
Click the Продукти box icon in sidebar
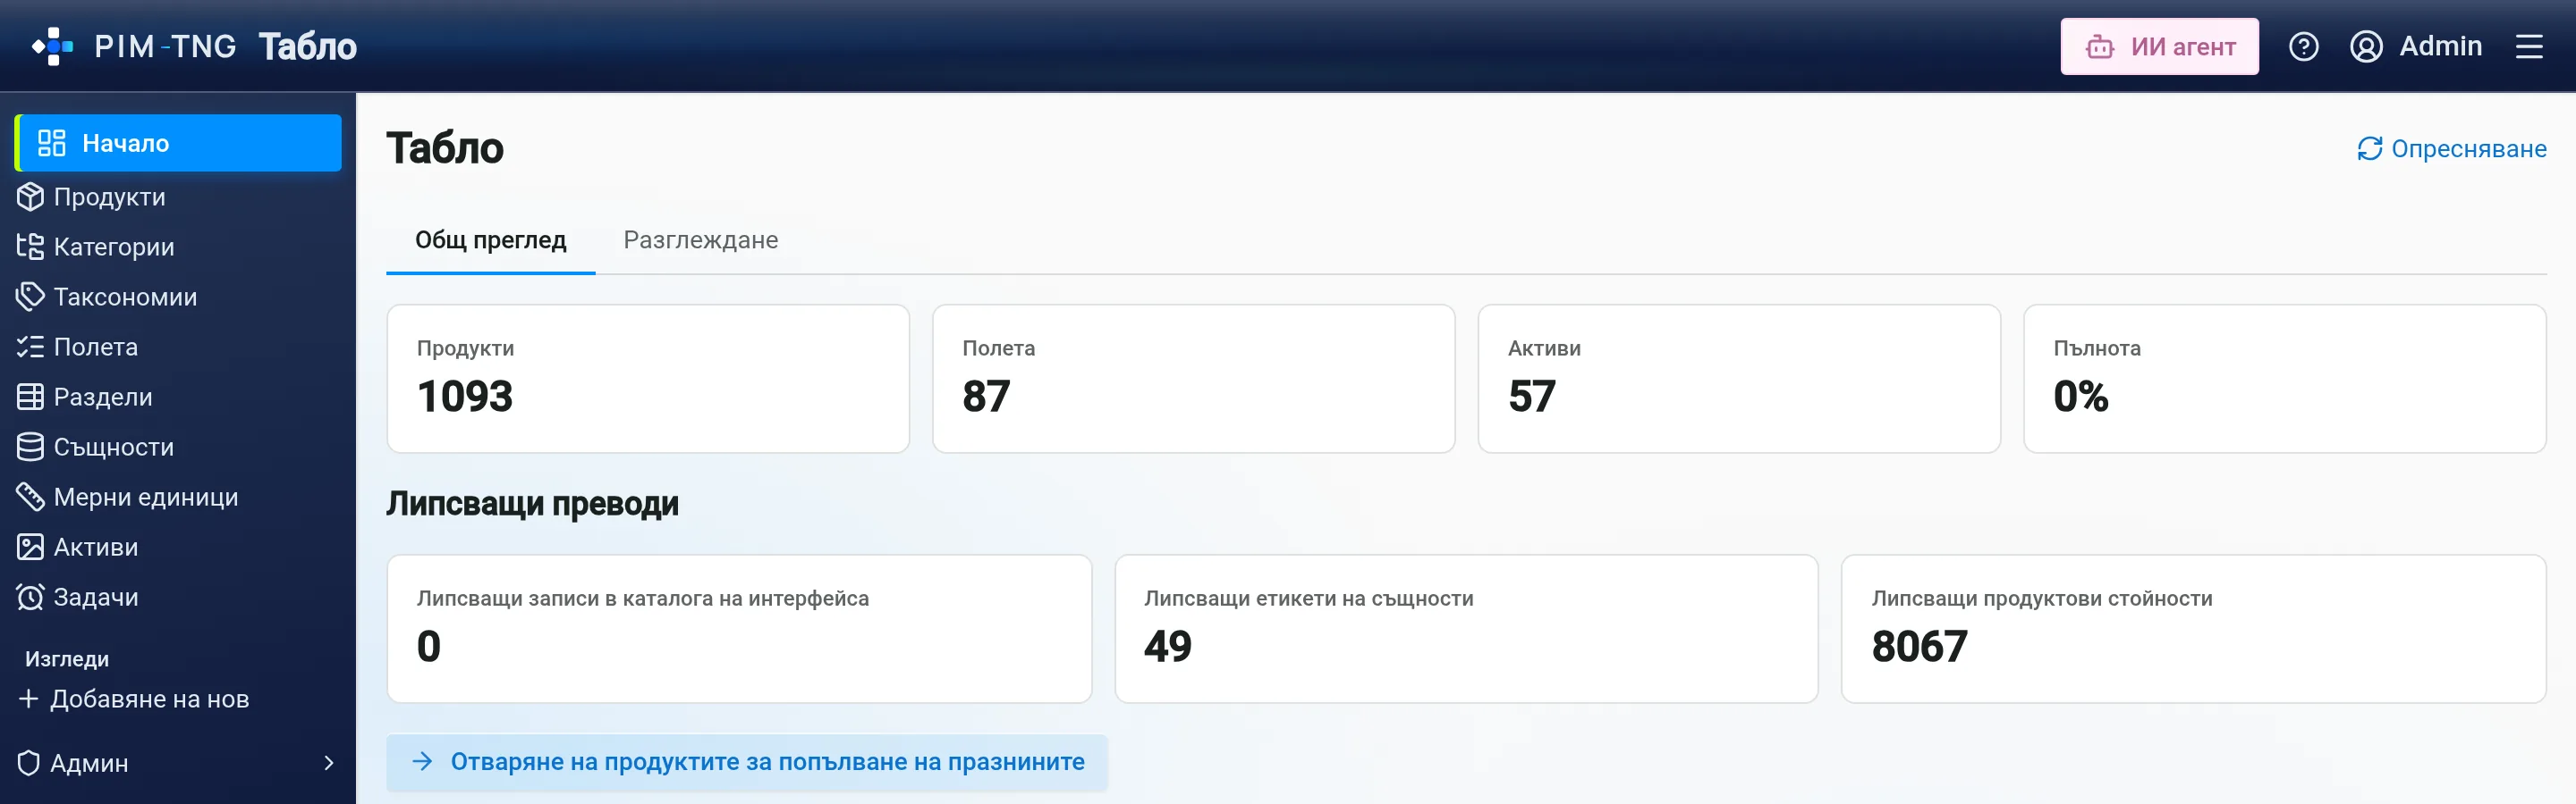(30, 197)
